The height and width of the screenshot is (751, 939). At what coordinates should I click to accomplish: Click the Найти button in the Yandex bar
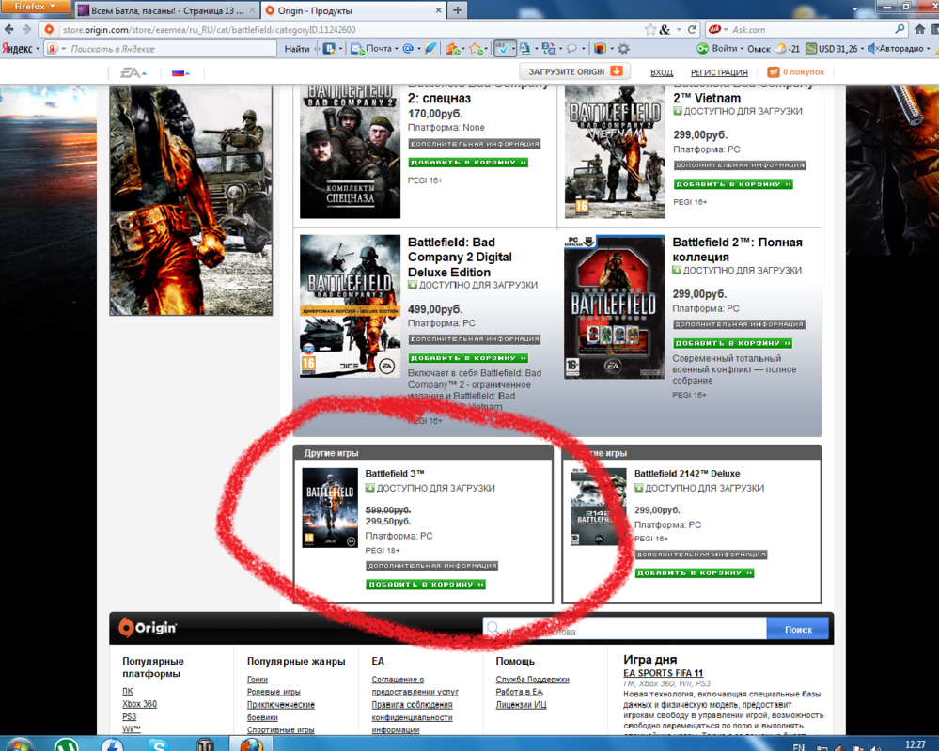point(297,49)
